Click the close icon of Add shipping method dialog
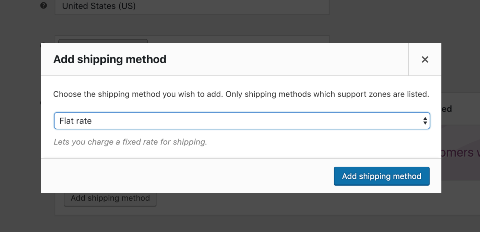Screen dimensions: 480x232 click(x=425, y=59)
